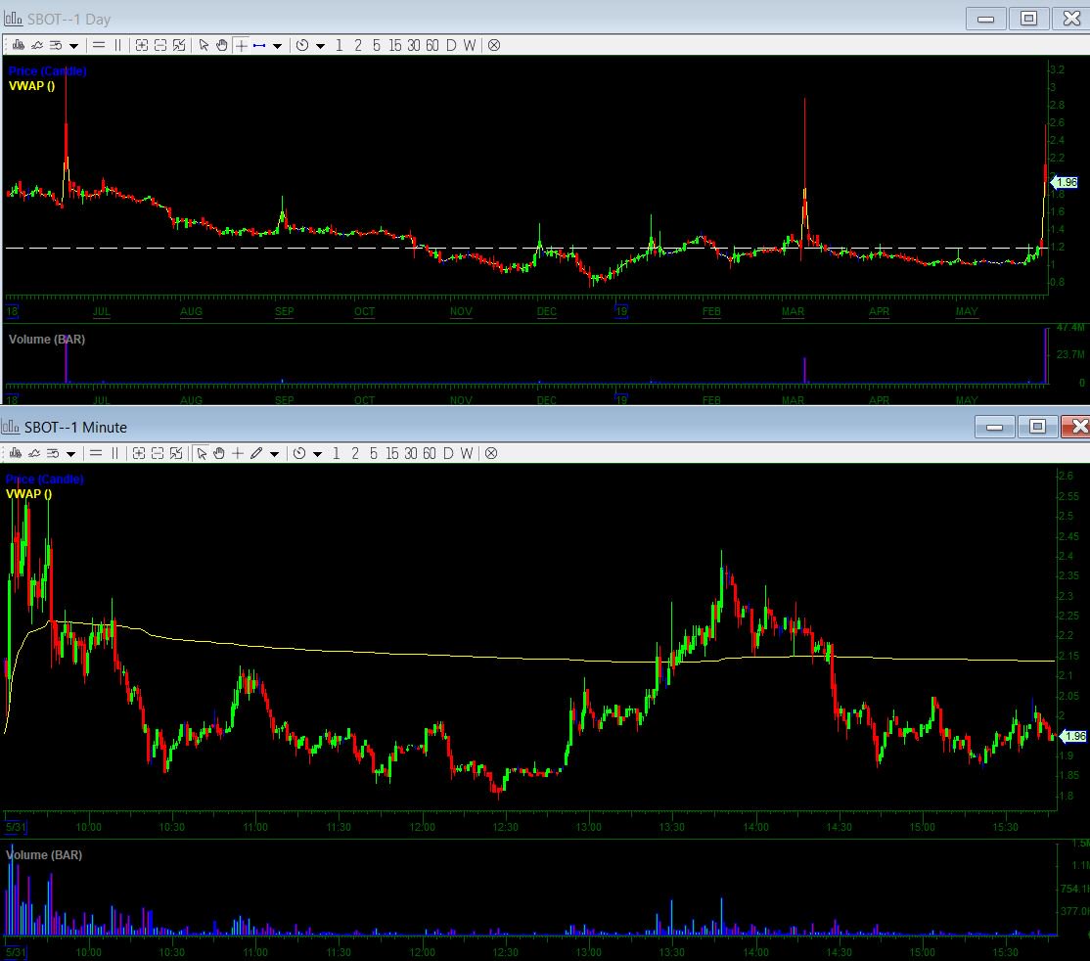Screen dimensions: 1090x961
Task: Click zoom out icon in 1 Day toolbar
Action: pos(160,45)
